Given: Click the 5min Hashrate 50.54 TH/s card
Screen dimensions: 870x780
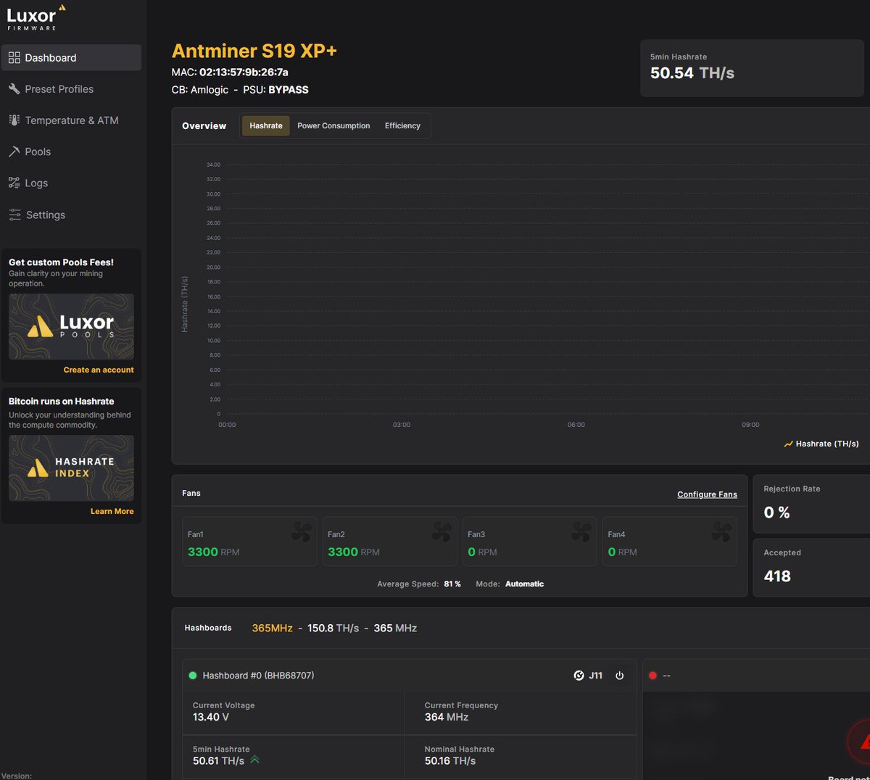Looking at the screenshot, I should (753, 67).
